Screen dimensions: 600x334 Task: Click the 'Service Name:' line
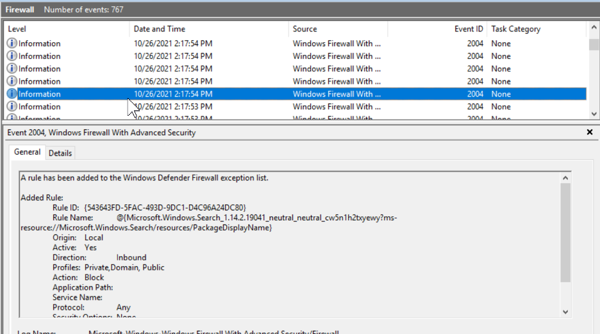tap(78, 298)
